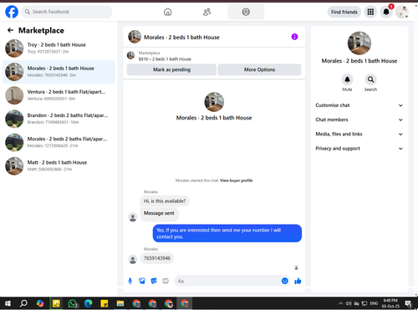Click the right panel profile thumbnail
418x310 pixels.
pyautogui.click(x=359, y=43)
